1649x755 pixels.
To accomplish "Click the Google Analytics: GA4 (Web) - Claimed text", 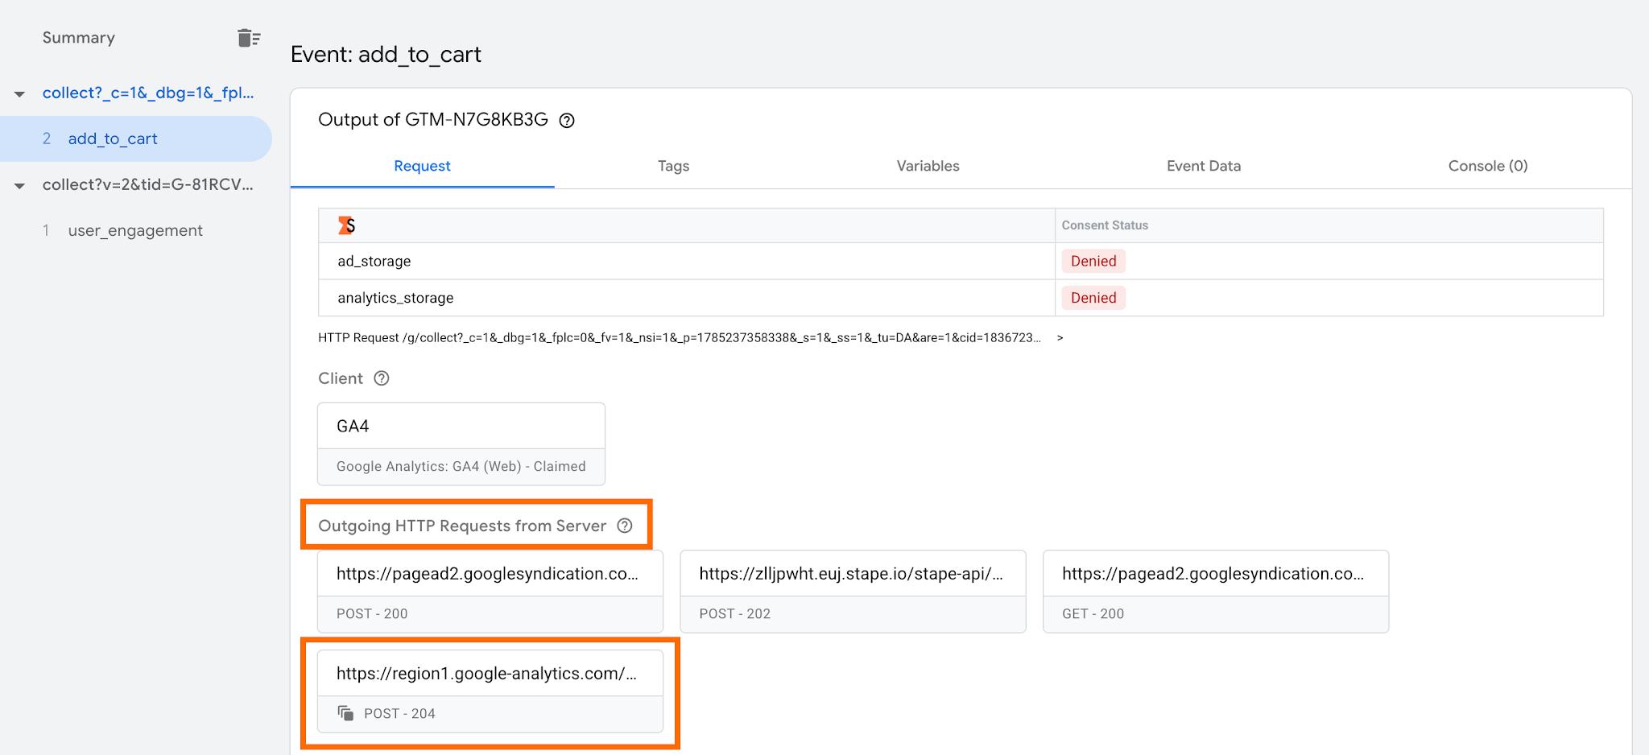I will click(461, 466).
